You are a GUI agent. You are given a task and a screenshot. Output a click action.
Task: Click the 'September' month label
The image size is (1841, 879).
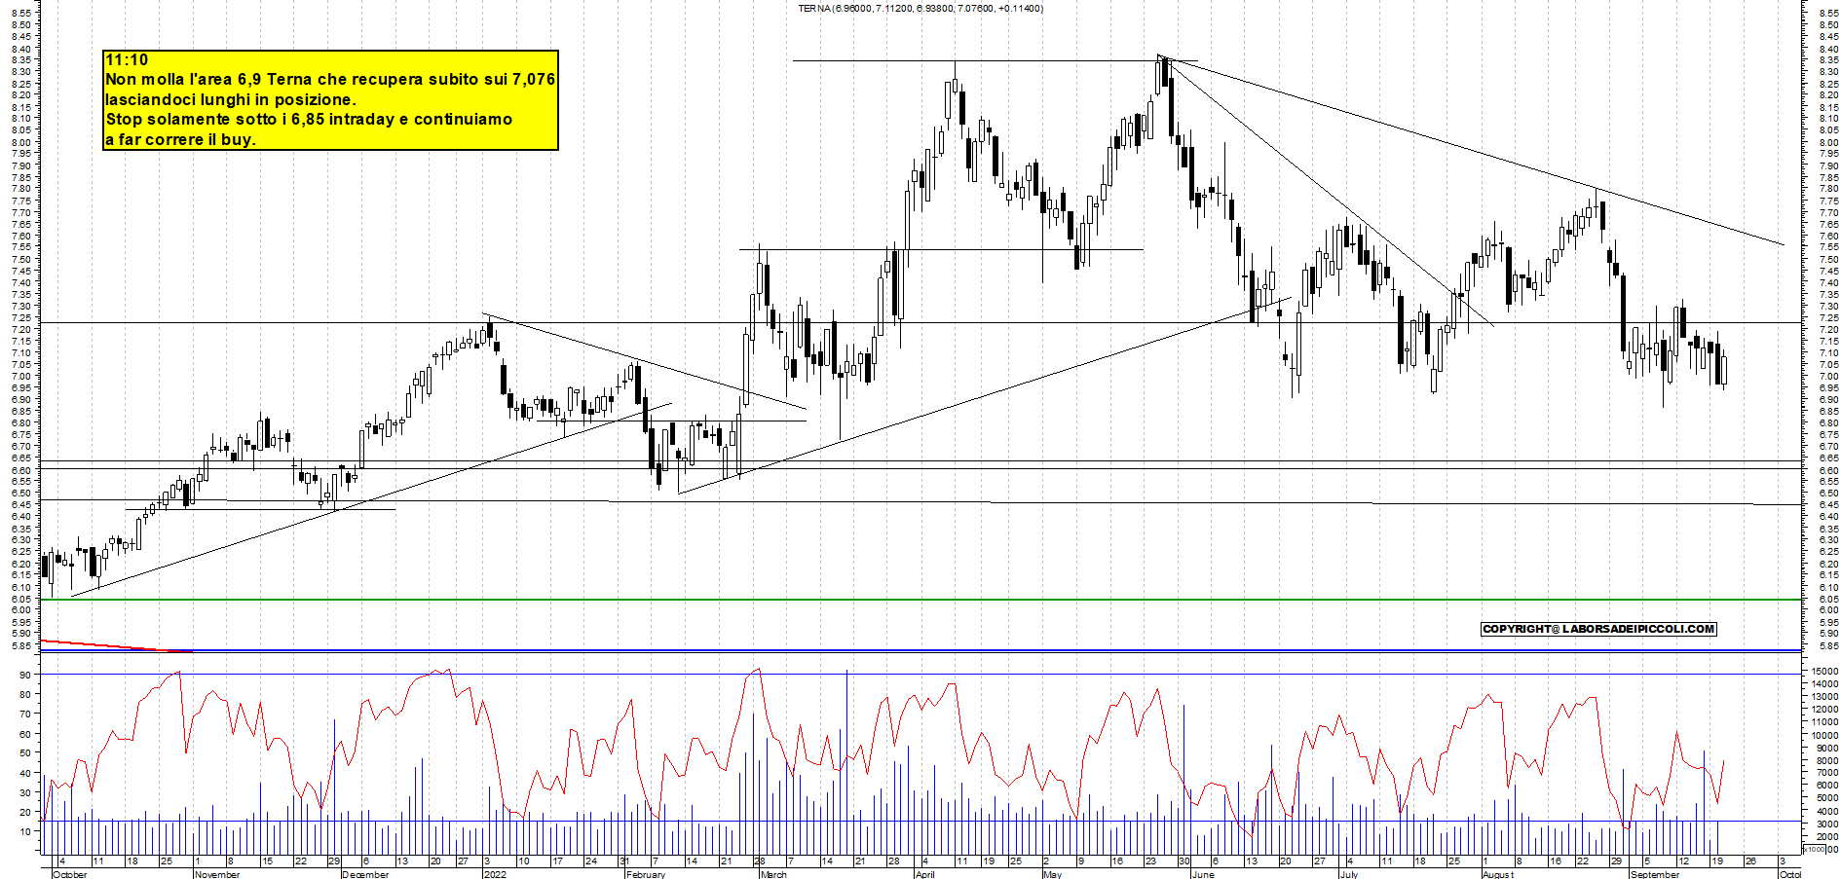[1655, 874]
